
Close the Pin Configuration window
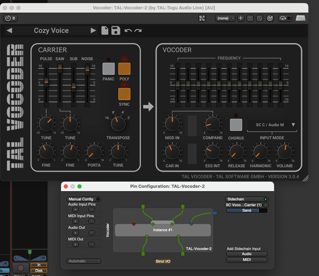tap(66, 186)
